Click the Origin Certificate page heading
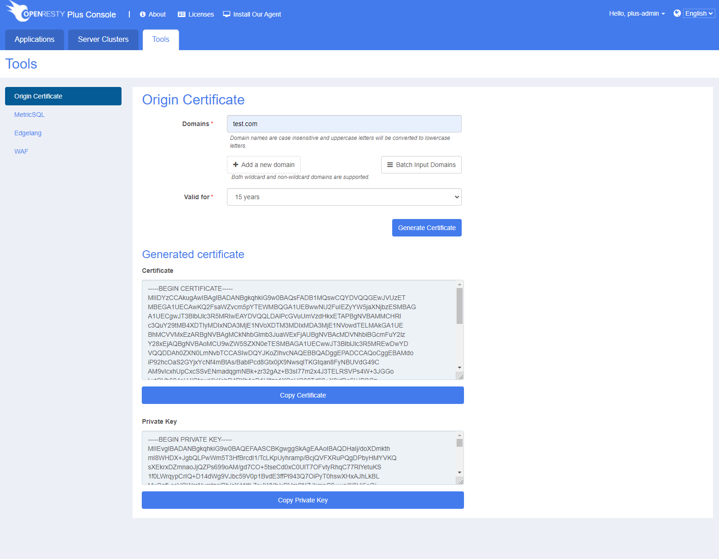This screenshot has height=559, width=719. [193, 100]
